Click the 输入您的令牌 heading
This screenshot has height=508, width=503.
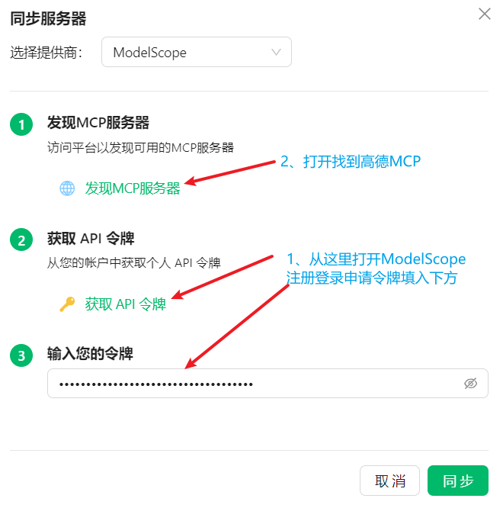[x=90, y=353]
